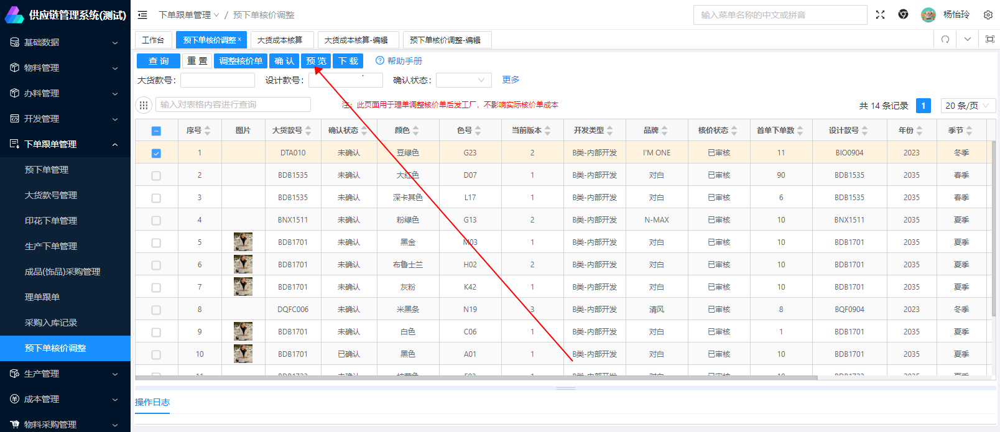Image resolution: width=1000 pixels, height=432 pixels.
Task: Sort by the 序号 column sort icon
Action: pyautogui.click(x=208, y=131)
